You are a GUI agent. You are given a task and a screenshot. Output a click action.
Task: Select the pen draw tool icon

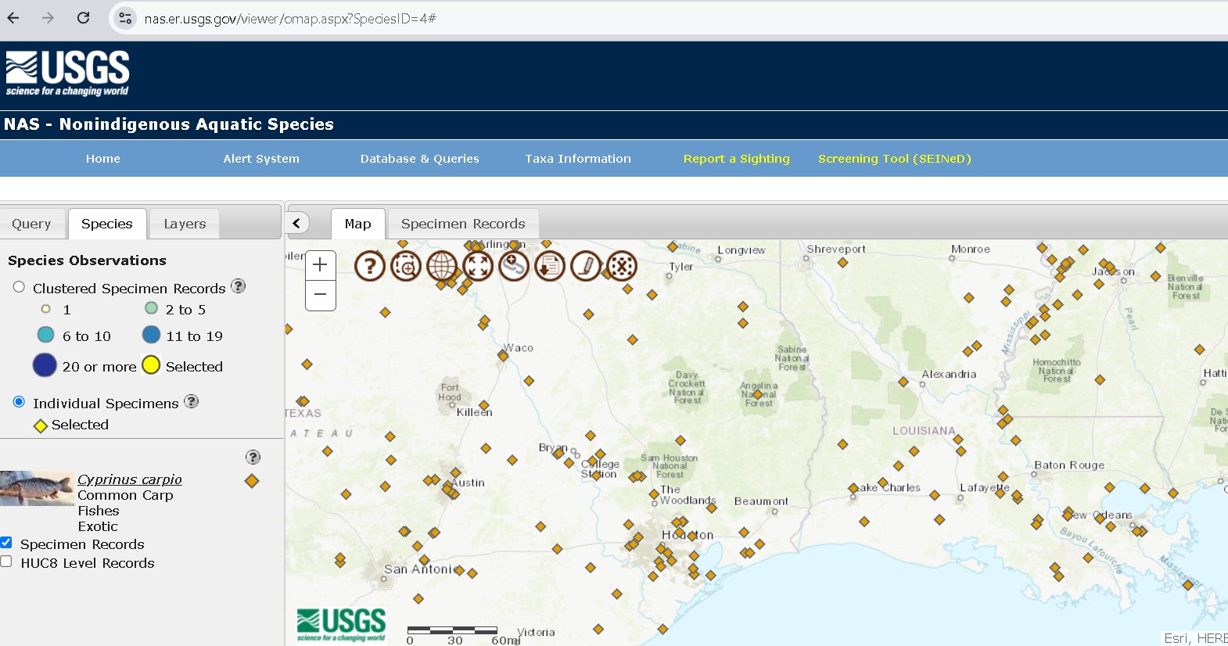[586, 266]
